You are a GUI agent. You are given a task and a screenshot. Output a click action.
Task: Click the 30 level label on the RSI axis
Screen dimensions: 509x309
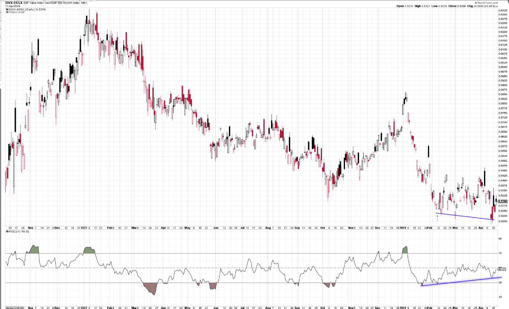click(500, 283)
